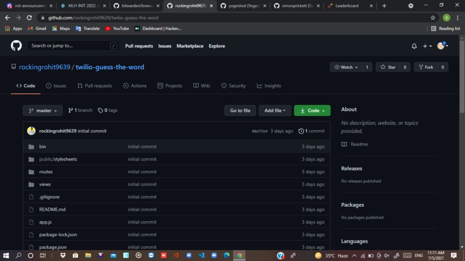Click Pull requests in top navigation

click(x=139, y=46)
